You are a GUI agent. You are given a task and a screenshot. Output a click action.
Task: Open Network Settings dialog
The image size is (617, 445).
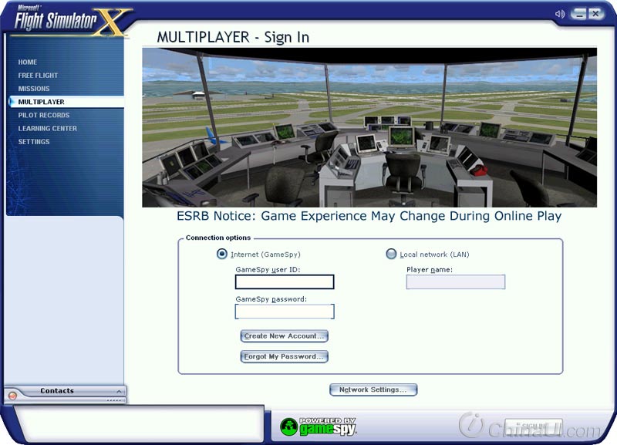373,389
